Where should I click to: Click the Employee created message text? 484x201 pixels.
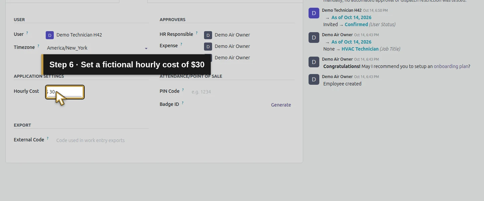coord(342,84)
